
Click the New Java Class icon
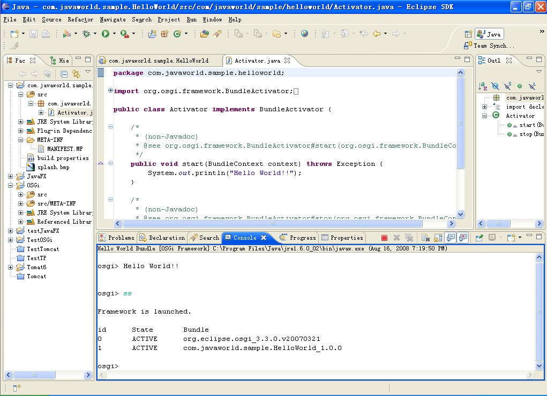pos(177,34)
